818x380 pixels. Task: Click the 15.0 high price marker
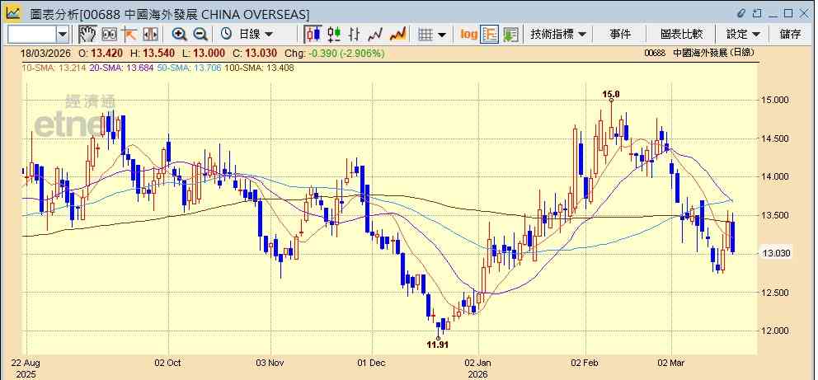coord(611,94)
